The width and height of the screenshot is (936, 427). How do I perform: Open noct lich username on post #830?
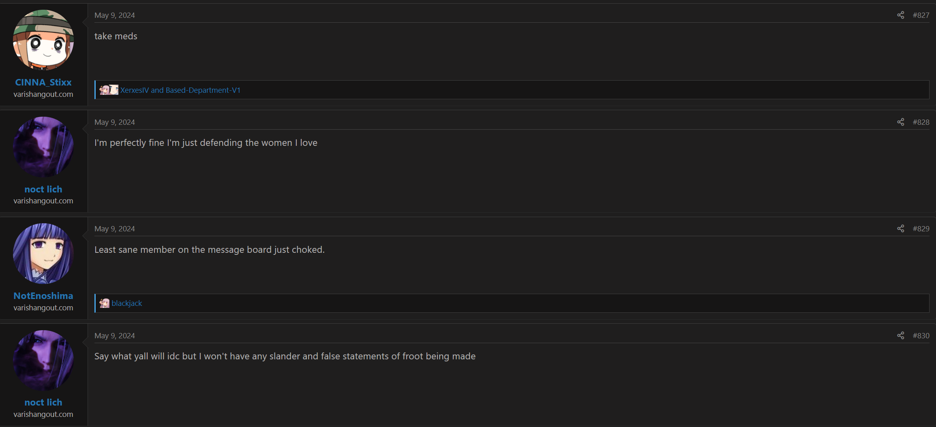(x=43, y=402)
